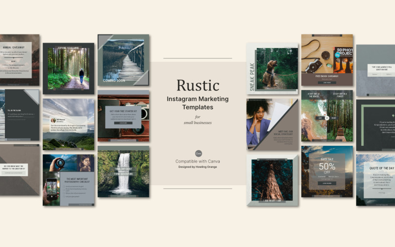395x247 pixels.
Task: Open the Sneak Peak dog template
Action: (x=272, y=69)
